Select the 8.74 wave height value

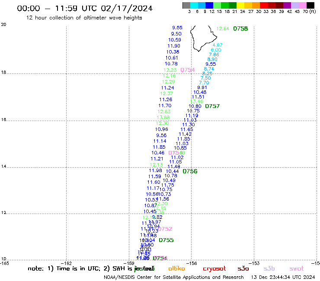click(209, 69)
